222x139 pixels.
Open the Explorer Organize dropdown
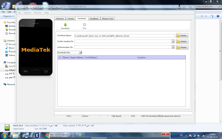tap(8, 16)
